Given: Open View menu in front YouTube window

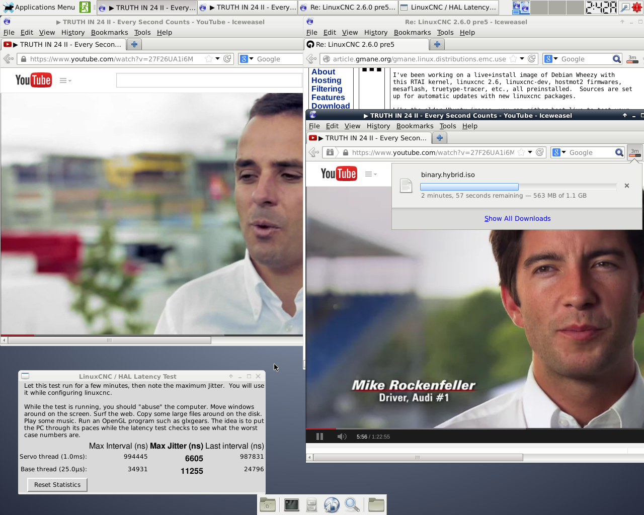Looking at the screenshot, I should point(352,126).
